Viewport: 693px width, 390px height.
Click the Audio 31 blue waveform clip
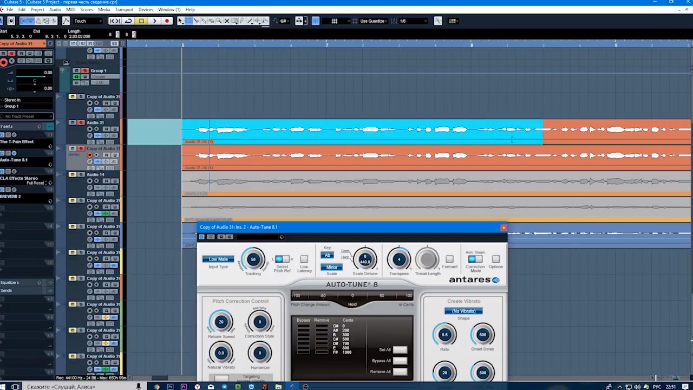(x=362, y=130)
